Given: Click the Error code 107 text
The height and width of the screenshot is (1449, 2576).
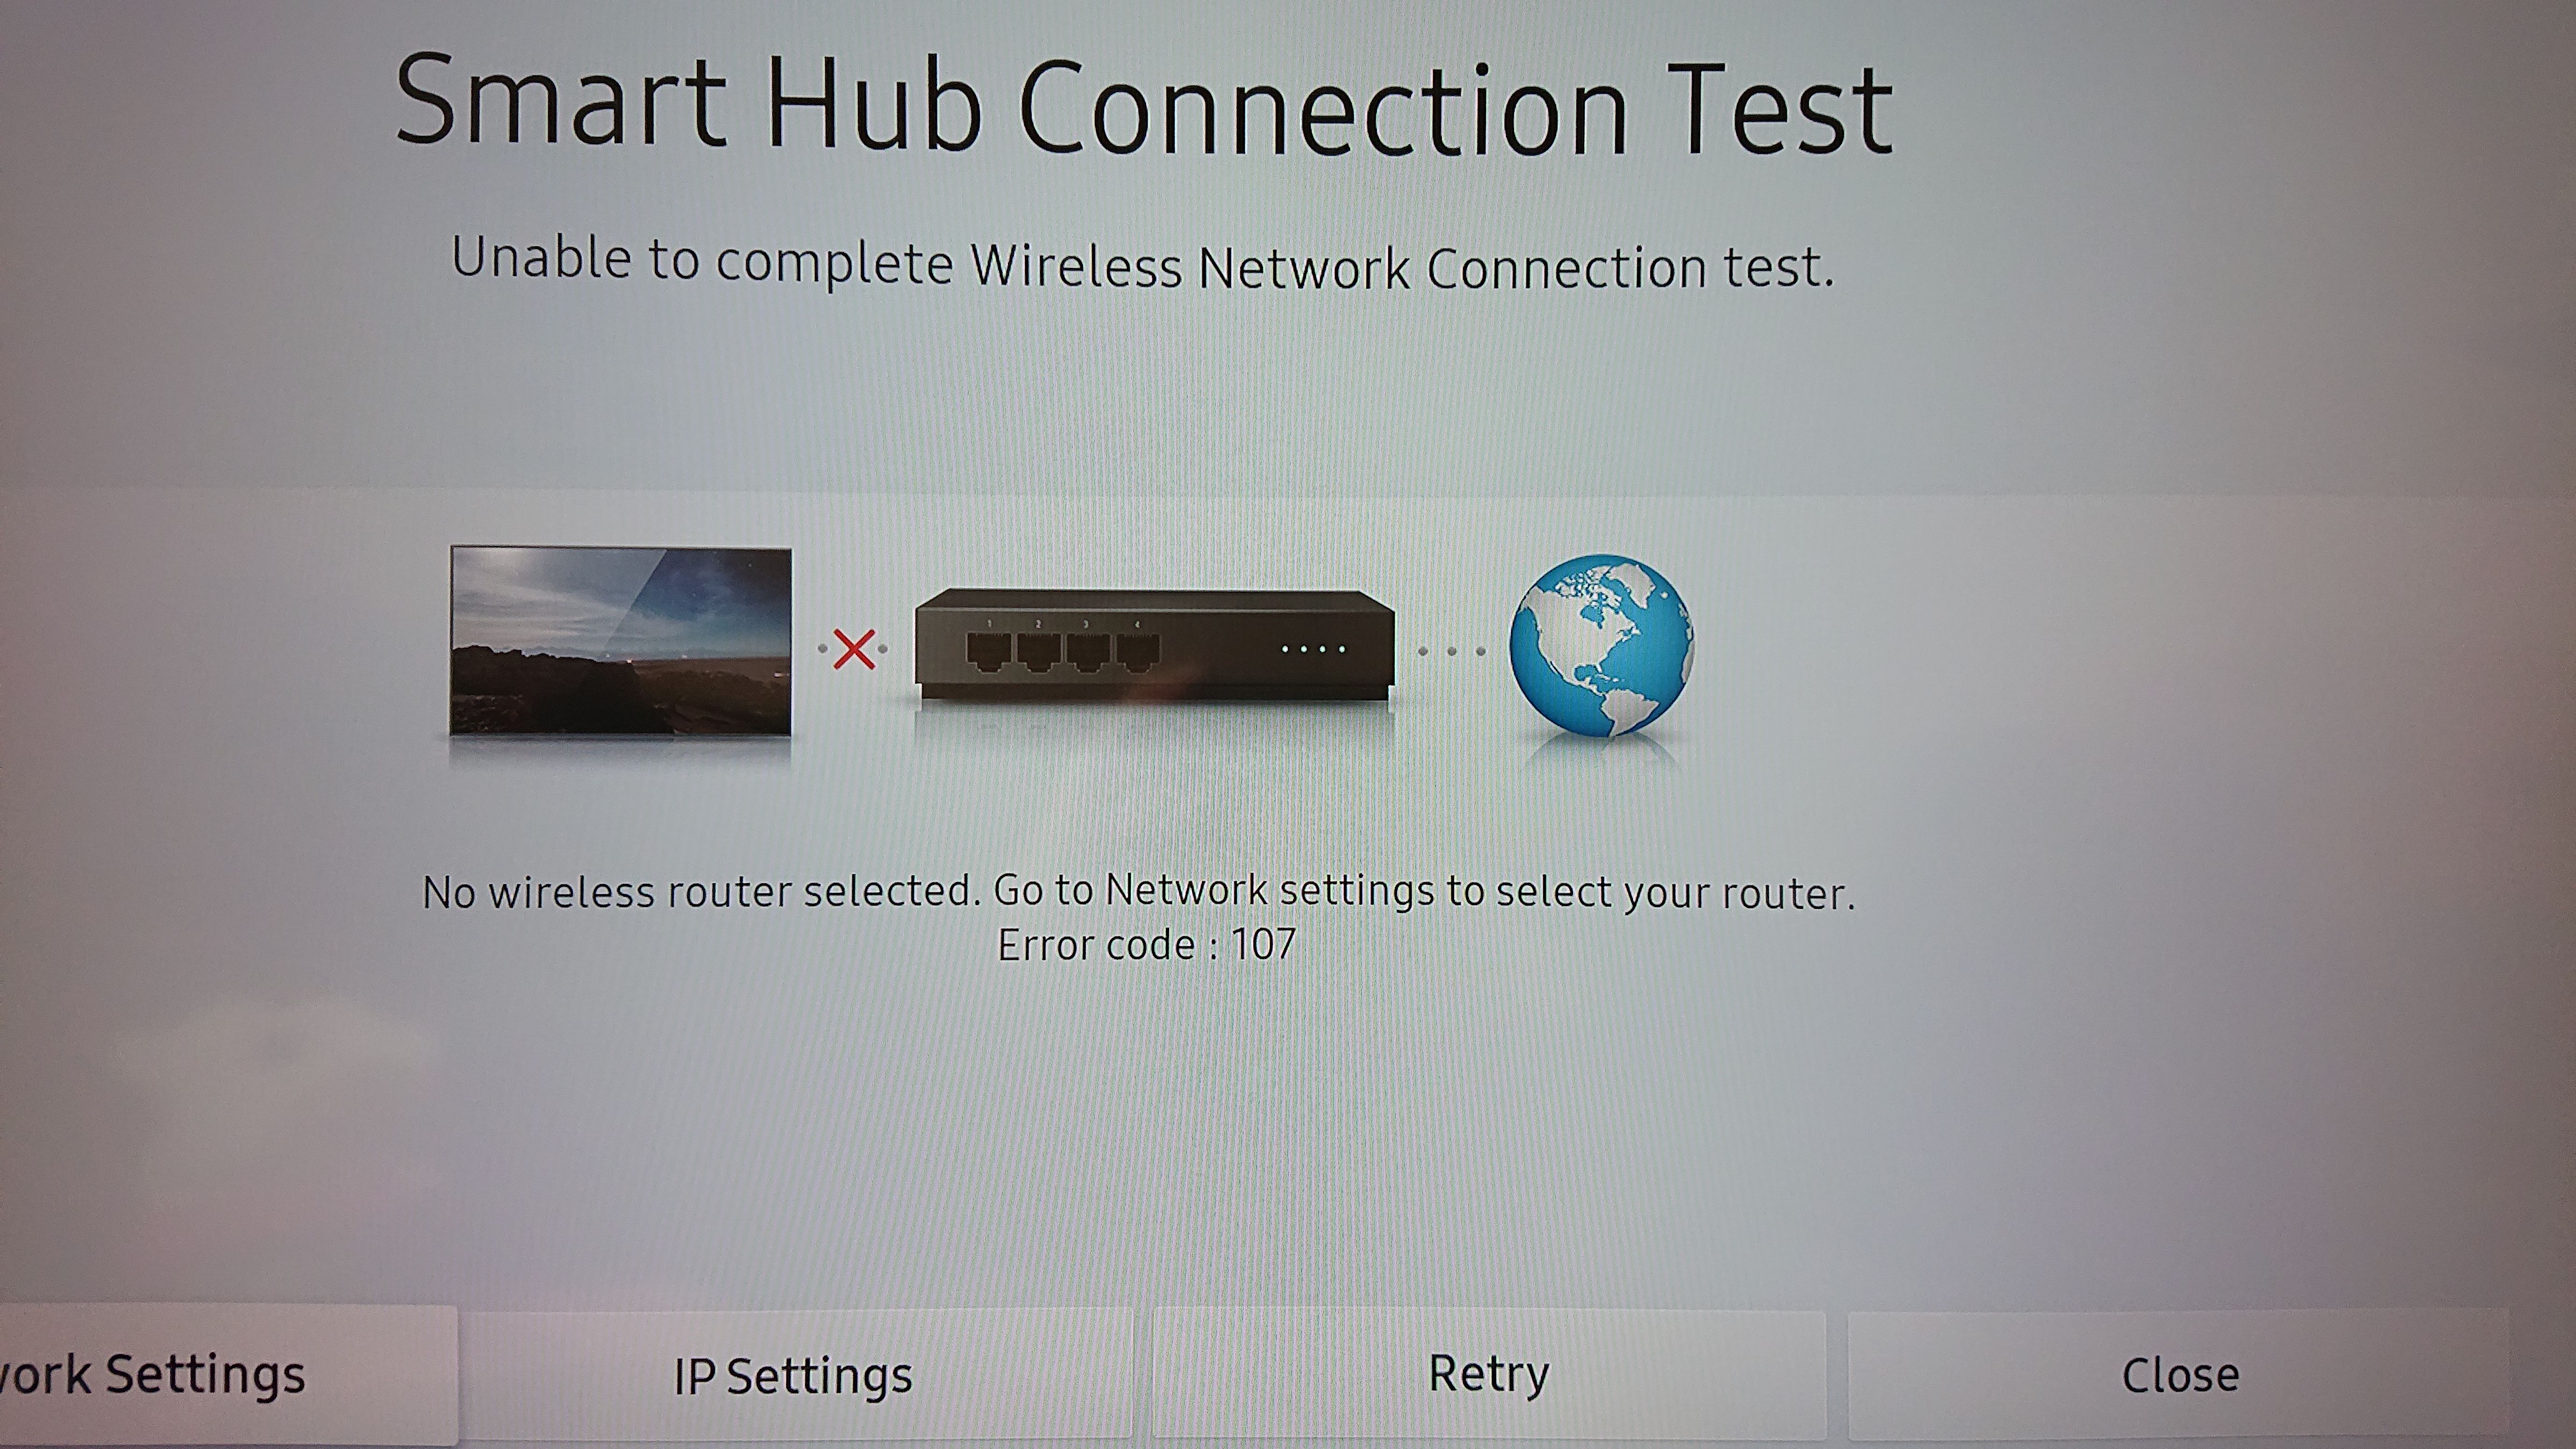Looking at the screenshot, I should (x=1147, y=945).
